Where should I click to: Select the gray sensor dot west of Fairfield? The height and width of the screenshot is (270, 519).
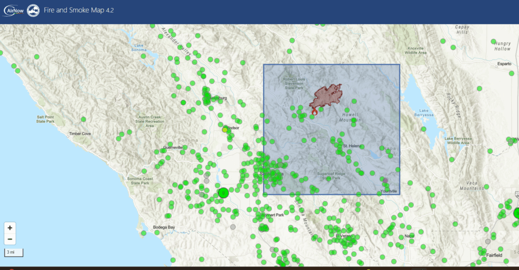tap(488, 242)
